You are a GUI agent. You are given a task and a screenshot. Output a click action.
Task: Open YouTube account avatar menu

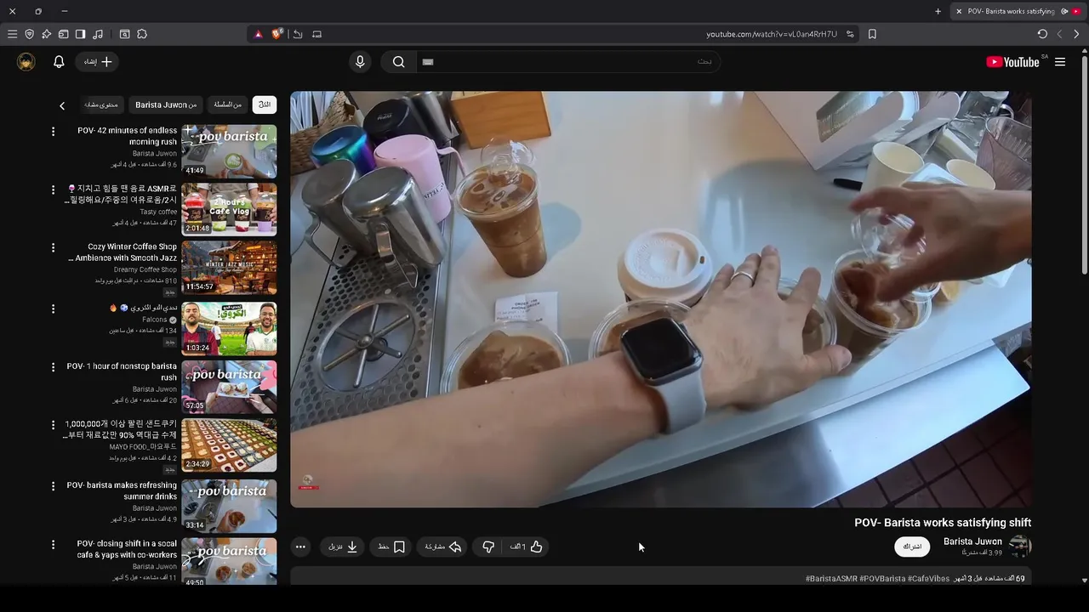coord(26,62)
